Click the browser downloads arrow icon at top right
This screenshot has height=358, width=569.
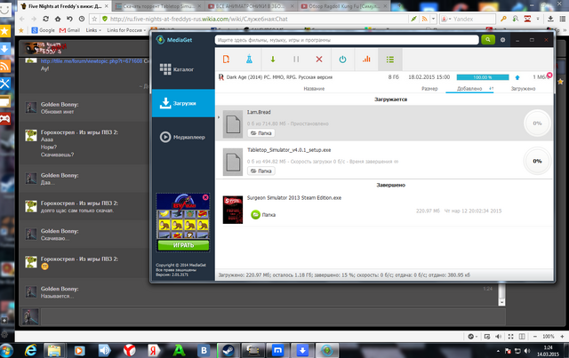coord(550,19)
